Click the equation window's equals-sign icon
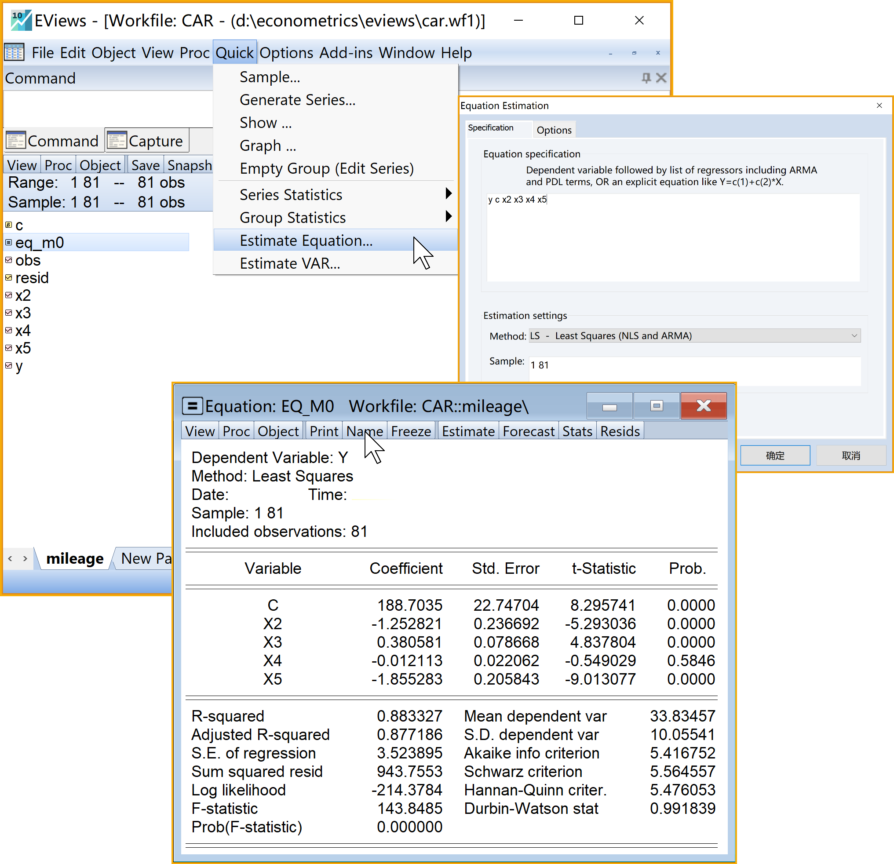Screen dimensions: 894x864 [x=192, y=405]
